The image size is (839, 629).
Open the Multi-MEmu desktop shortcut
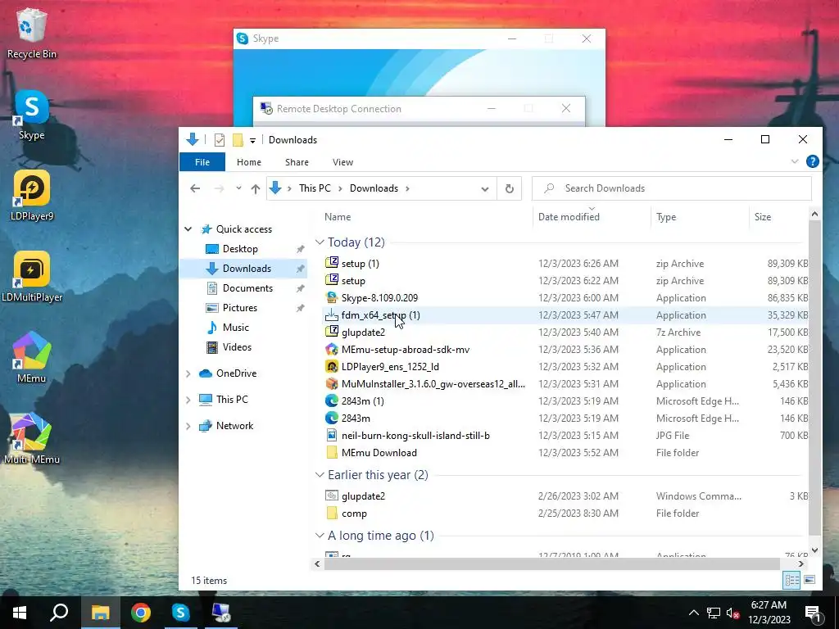tap(32, 439)
